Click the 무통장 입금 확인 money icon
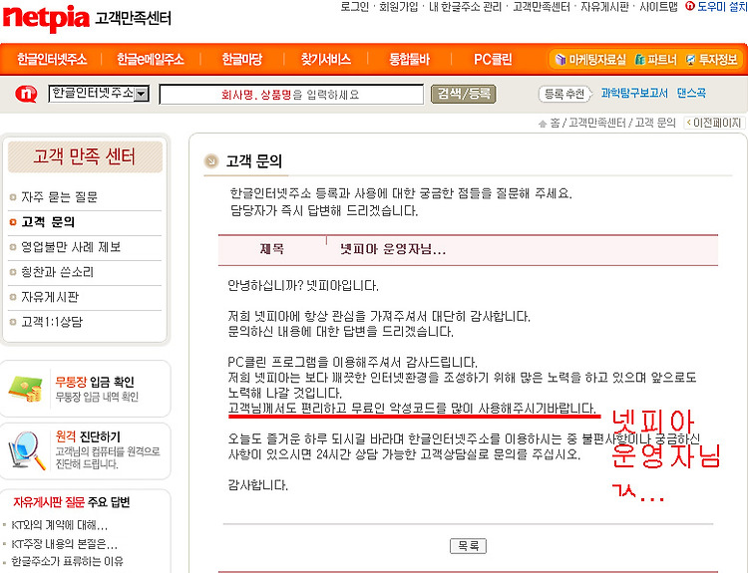 tap(25, 389)
